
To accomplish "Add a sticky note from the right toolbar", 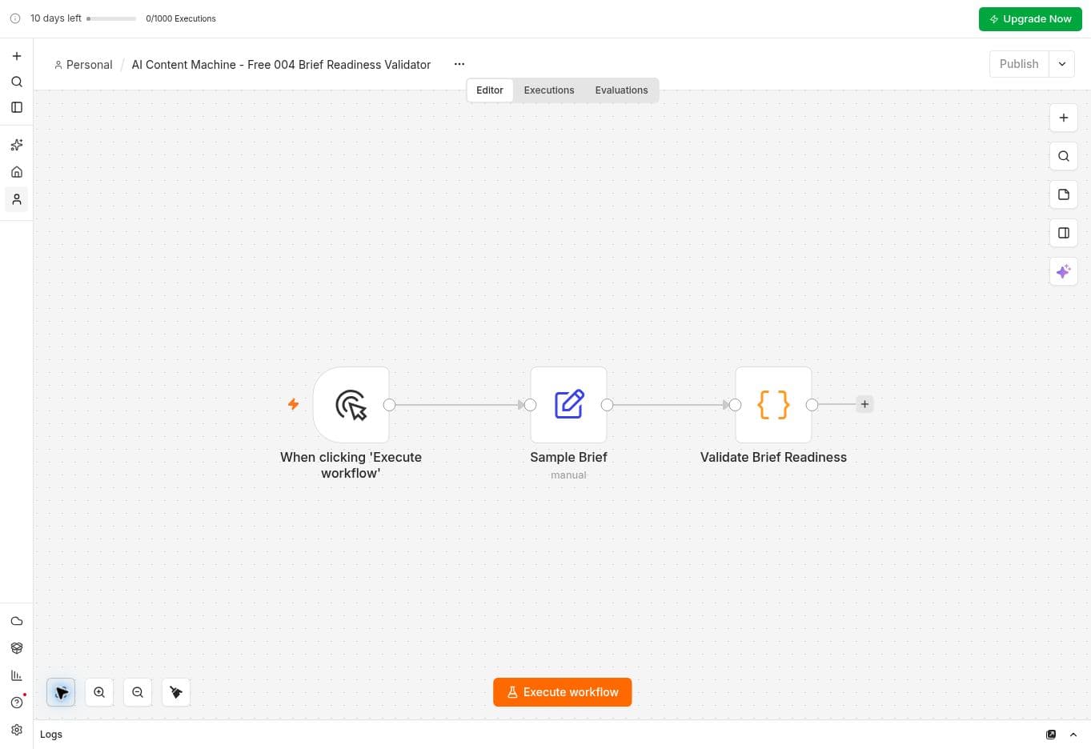I will pos(1064,194).
